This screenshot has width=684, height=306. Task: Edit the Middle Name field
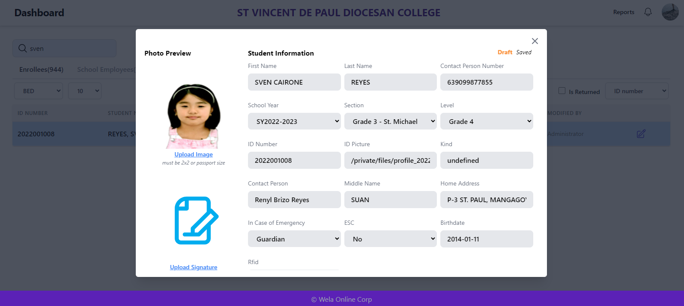391,200
